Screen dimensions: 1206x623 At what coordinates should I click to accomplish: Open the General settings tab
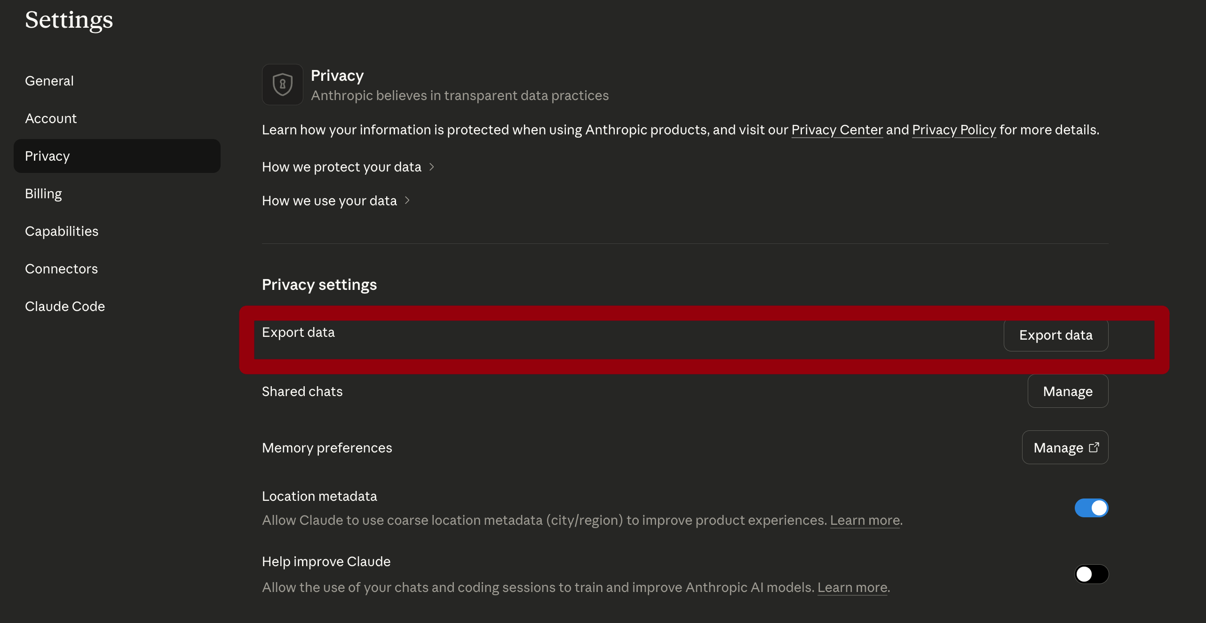49,81
